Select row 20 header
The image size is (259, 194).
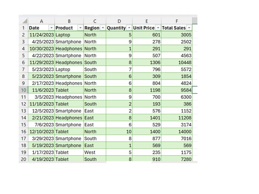(24, 159)
